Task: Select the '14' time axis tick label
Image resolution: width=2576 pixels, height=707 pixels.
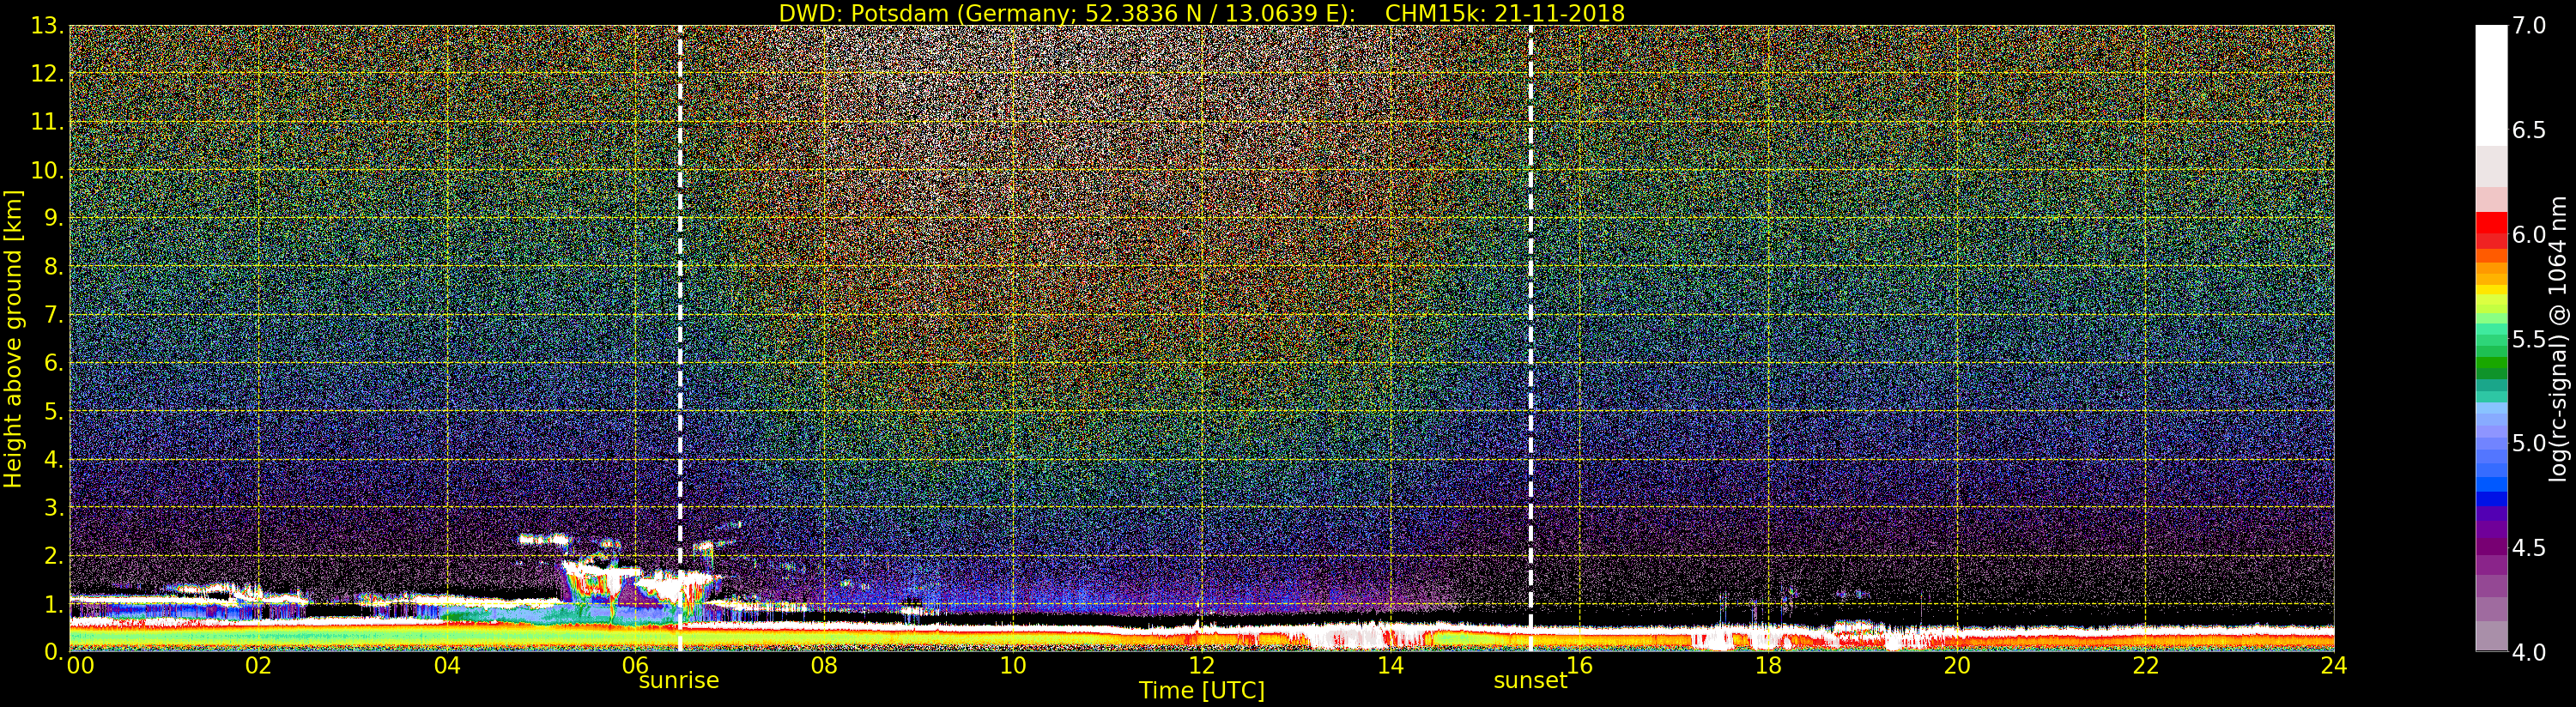Action: click(1391, 665)
